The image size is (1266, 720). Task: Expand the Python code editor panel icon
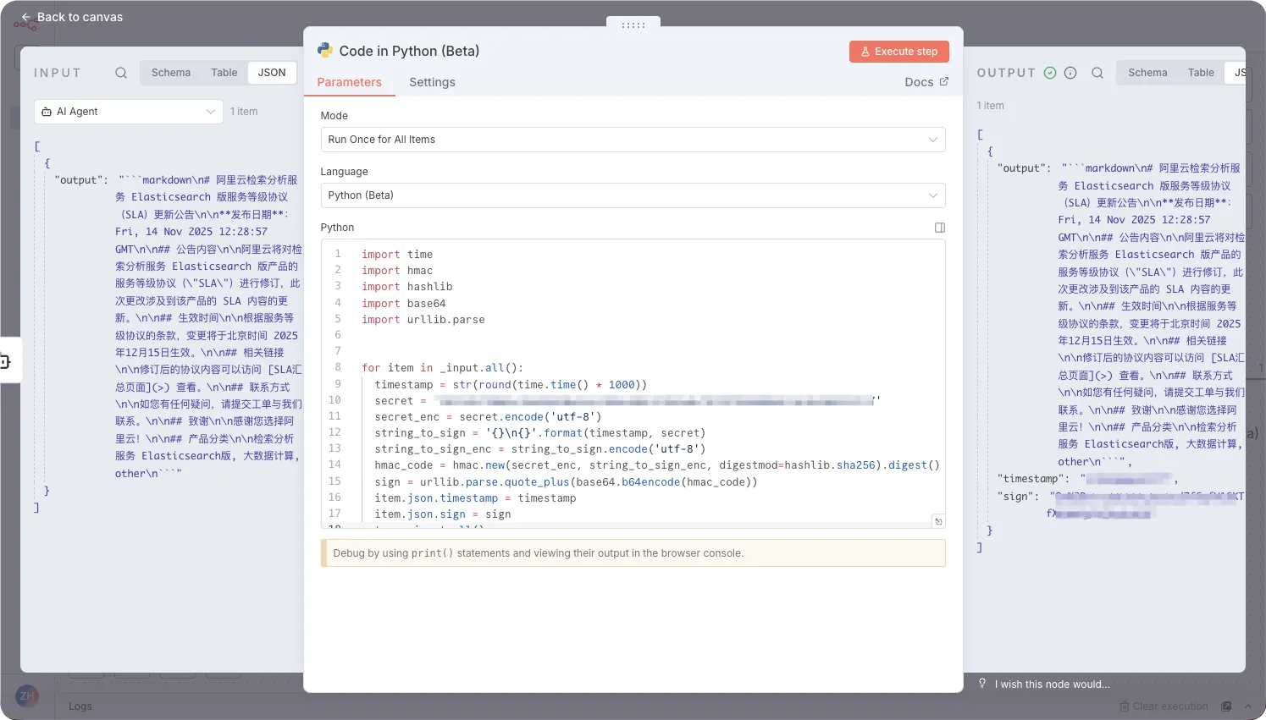[x=939, y=228]
